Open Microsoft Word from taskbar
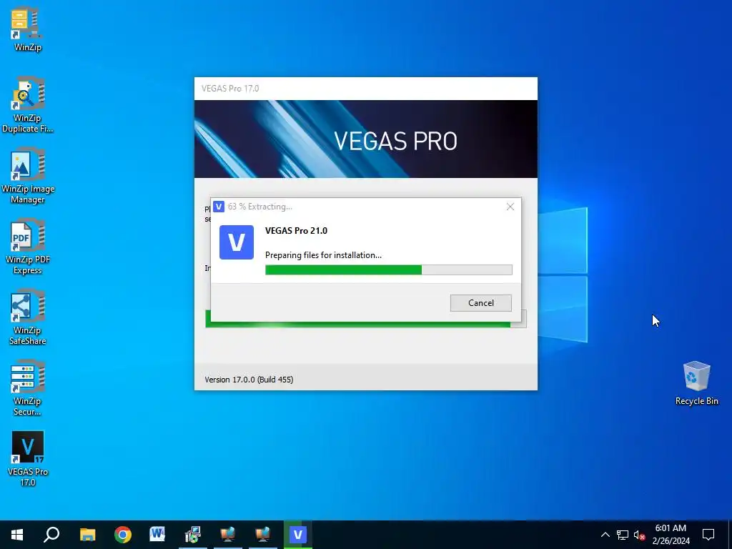732x549 pixels. click(x=157, y=535)
